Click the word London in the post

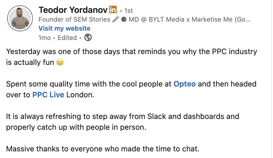coord(80,95)
